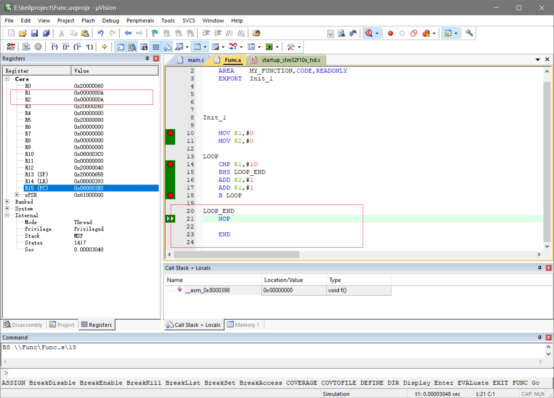Click the Find document search icon
This screenshot has height=398, width=554.
(x=341, y=33)
